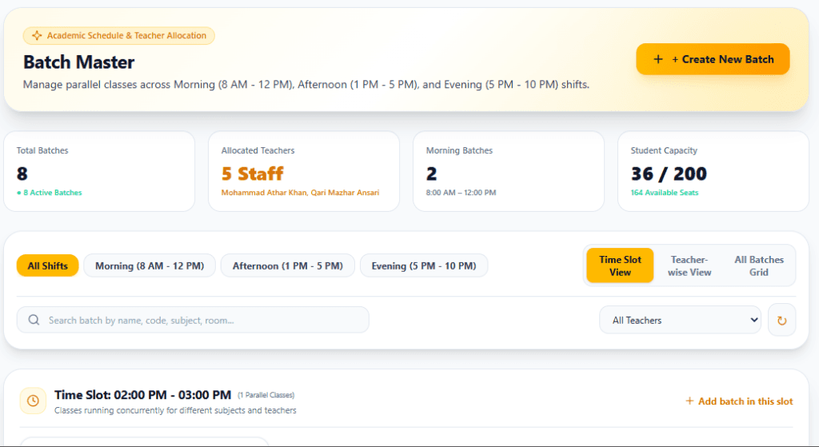
Task: Click the batch search input field
Action: (193, 320)
